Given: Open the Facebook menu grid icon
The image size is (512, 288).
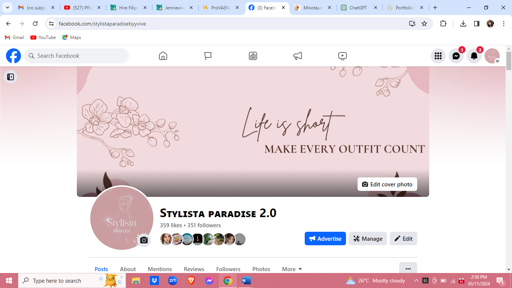Looking at the screenshot, I should [438, 56].
